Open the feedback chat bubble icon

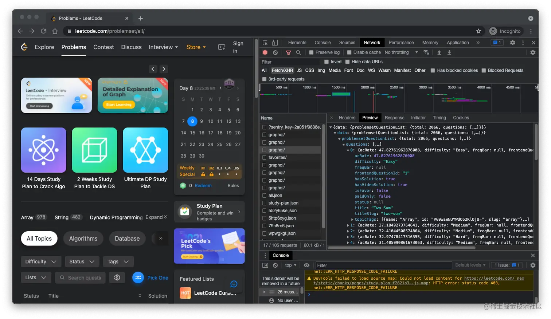coord(234,284)
